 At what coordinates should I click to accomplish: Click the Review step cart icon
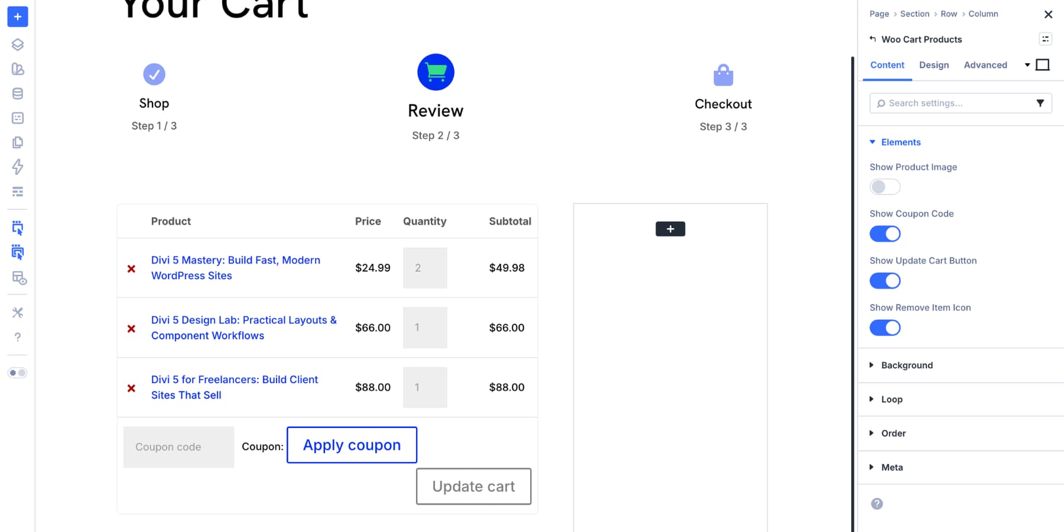(436, 72)
